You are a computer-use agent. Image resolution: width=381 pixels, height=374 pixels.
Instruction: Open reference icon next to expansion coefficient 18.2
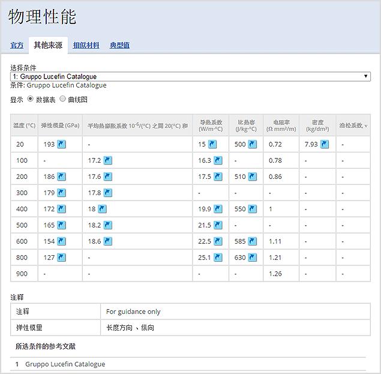tap(108, 225)
